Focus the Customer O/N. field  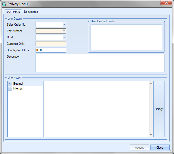point(51,44)
